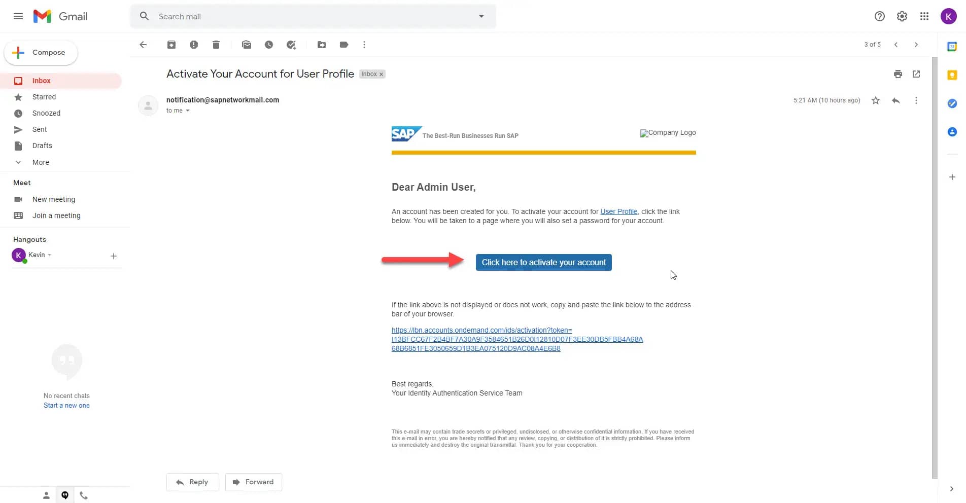966x503 pixels.
Task: Open the Move to folder icon
Action: (x=322, y=45)
